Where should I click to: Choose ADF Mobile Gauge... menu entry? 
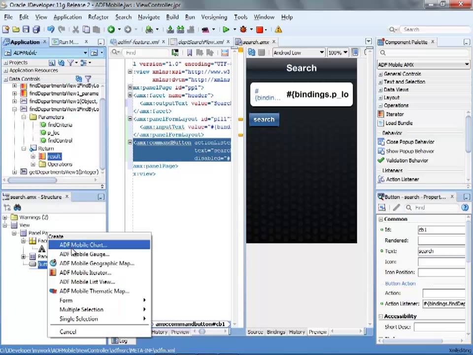[99, 254]
